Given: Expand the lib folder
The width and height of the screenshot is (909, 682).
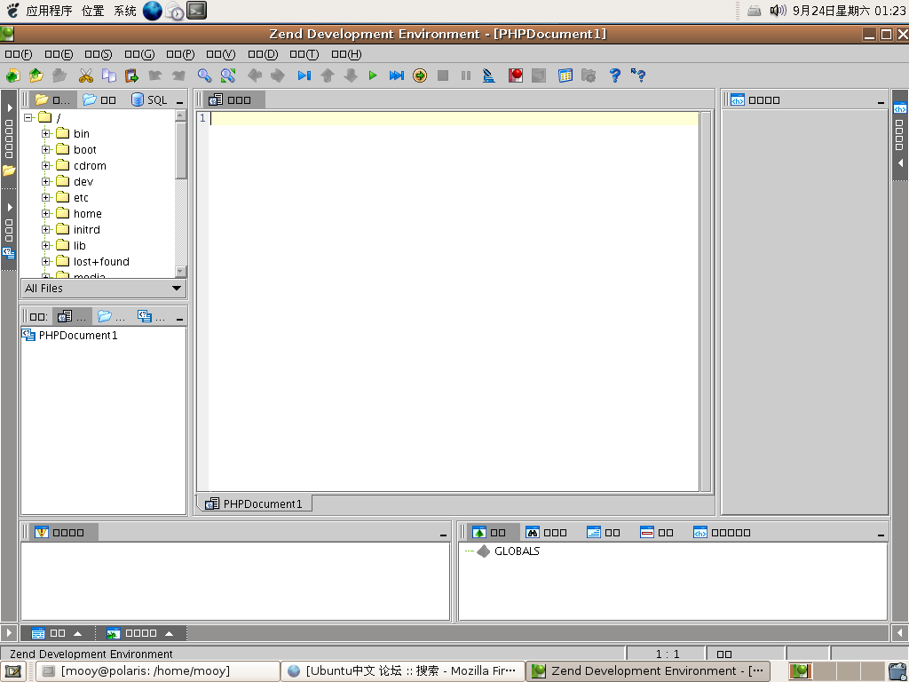Looking at the screenshot, I should [46, 245].
